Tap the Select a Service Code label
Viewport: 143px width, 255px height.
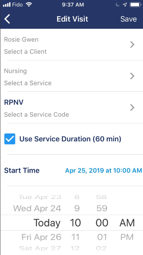[x=36, y=114]
